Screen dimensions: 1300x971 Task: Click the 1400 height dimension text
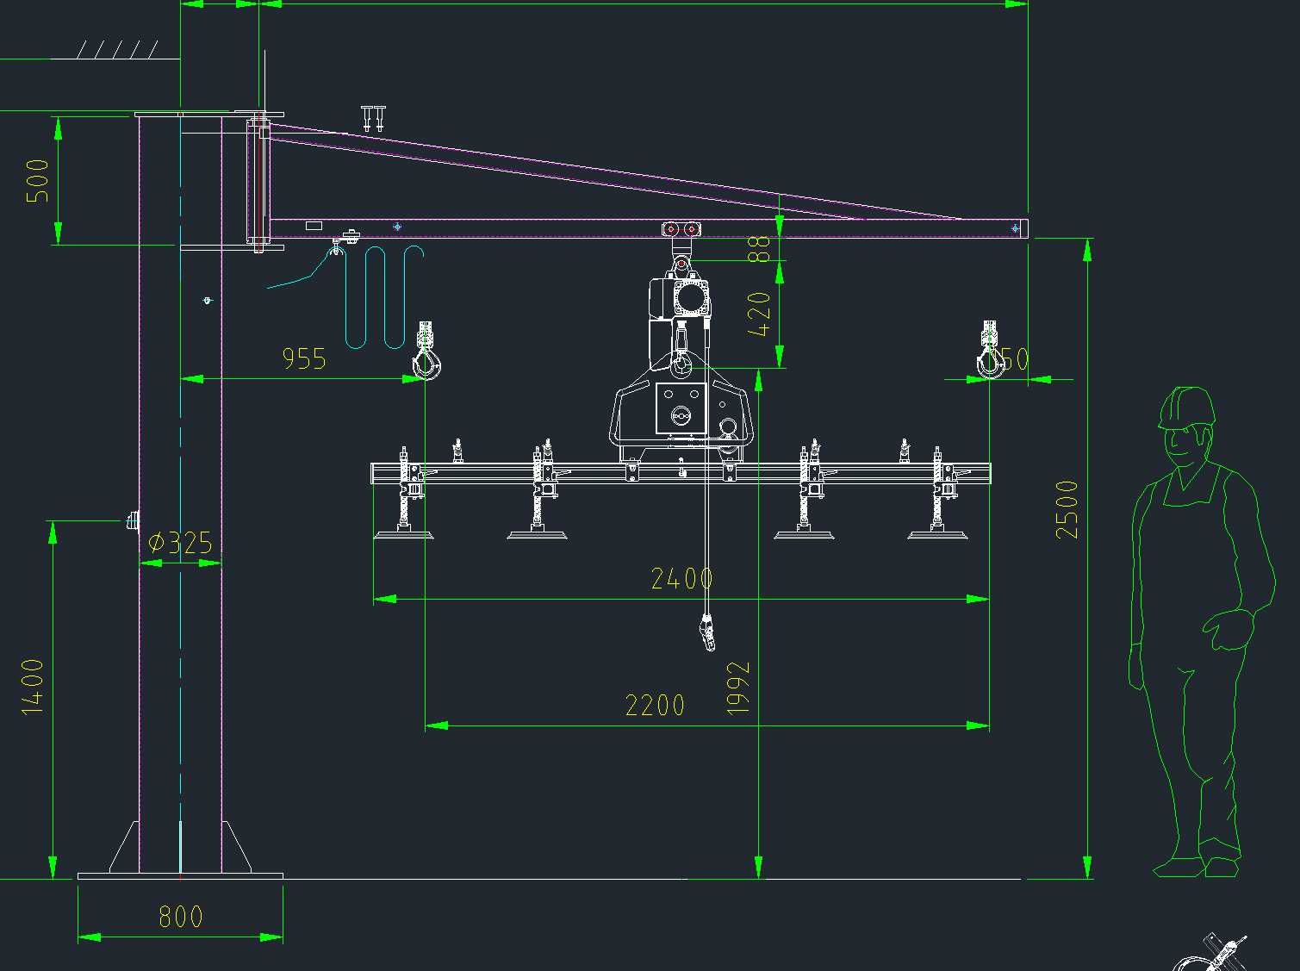[x=32, y=687]
